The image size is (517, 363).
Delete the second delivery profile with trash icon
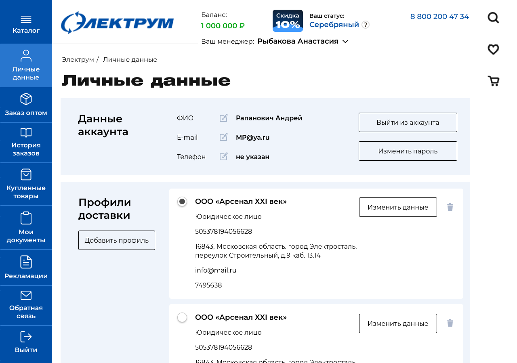[450, 323]
